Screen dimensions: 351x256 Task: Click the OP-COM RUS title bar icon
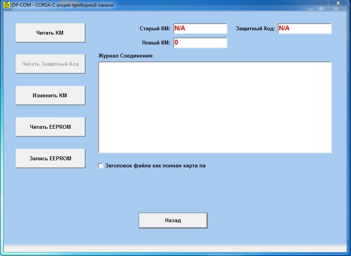click(7, 5)
